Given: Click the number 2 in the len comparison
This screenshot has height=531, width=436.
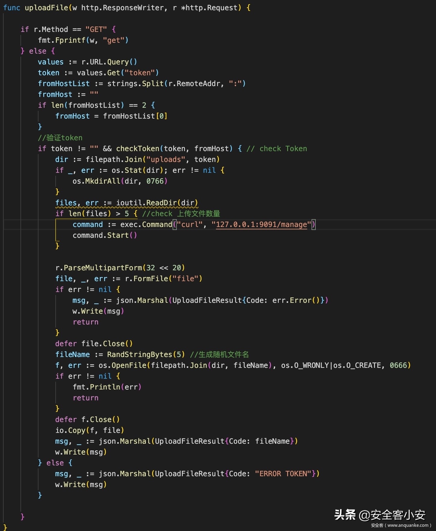Looking at the screenshot, I should (144, 105).
